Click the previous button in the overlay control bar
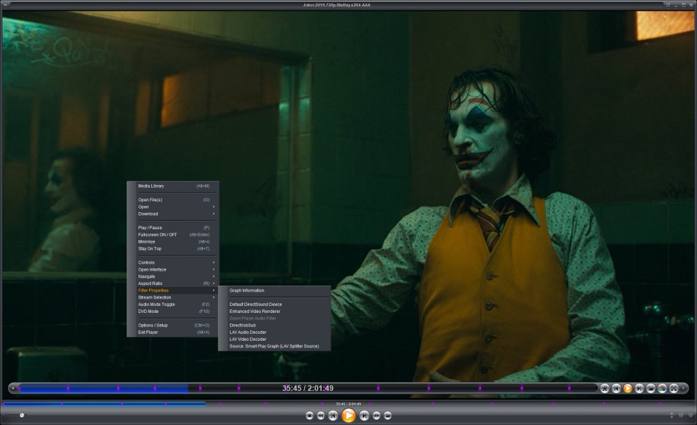The width and height of the screenshot is (697, 425). (616, 388)
